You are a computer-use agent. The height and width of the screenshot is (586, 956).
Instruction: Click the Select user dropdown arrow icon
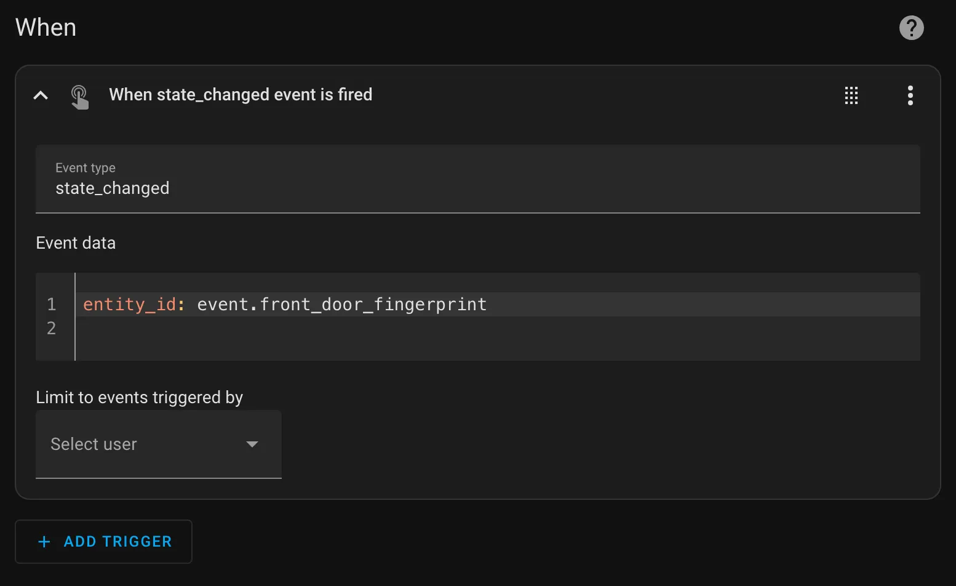pos(252,444)
